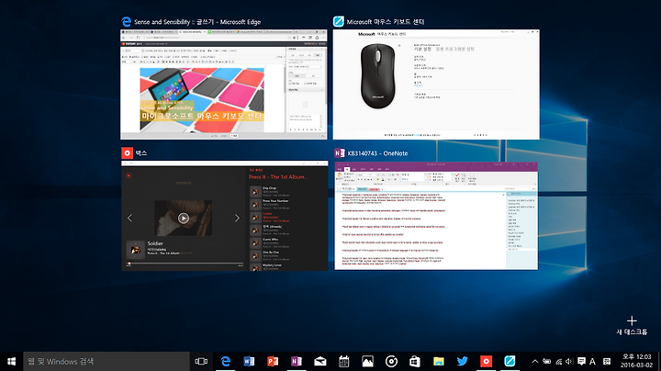This screenshot has height=371, width=661.
Task: Open the Photos app on taskbar
Action: click(x=367, y=361)
